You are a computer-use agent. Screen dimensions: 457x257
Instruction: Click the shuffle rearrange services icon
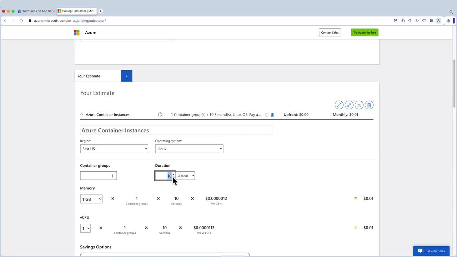point(359,105)
